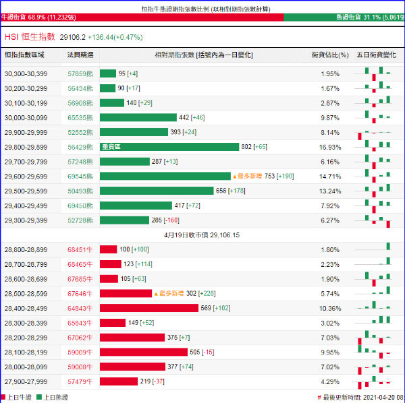The image size is (405, 403).
Task: Click the 恒指指數區域 column header
Action: (24, 55)
